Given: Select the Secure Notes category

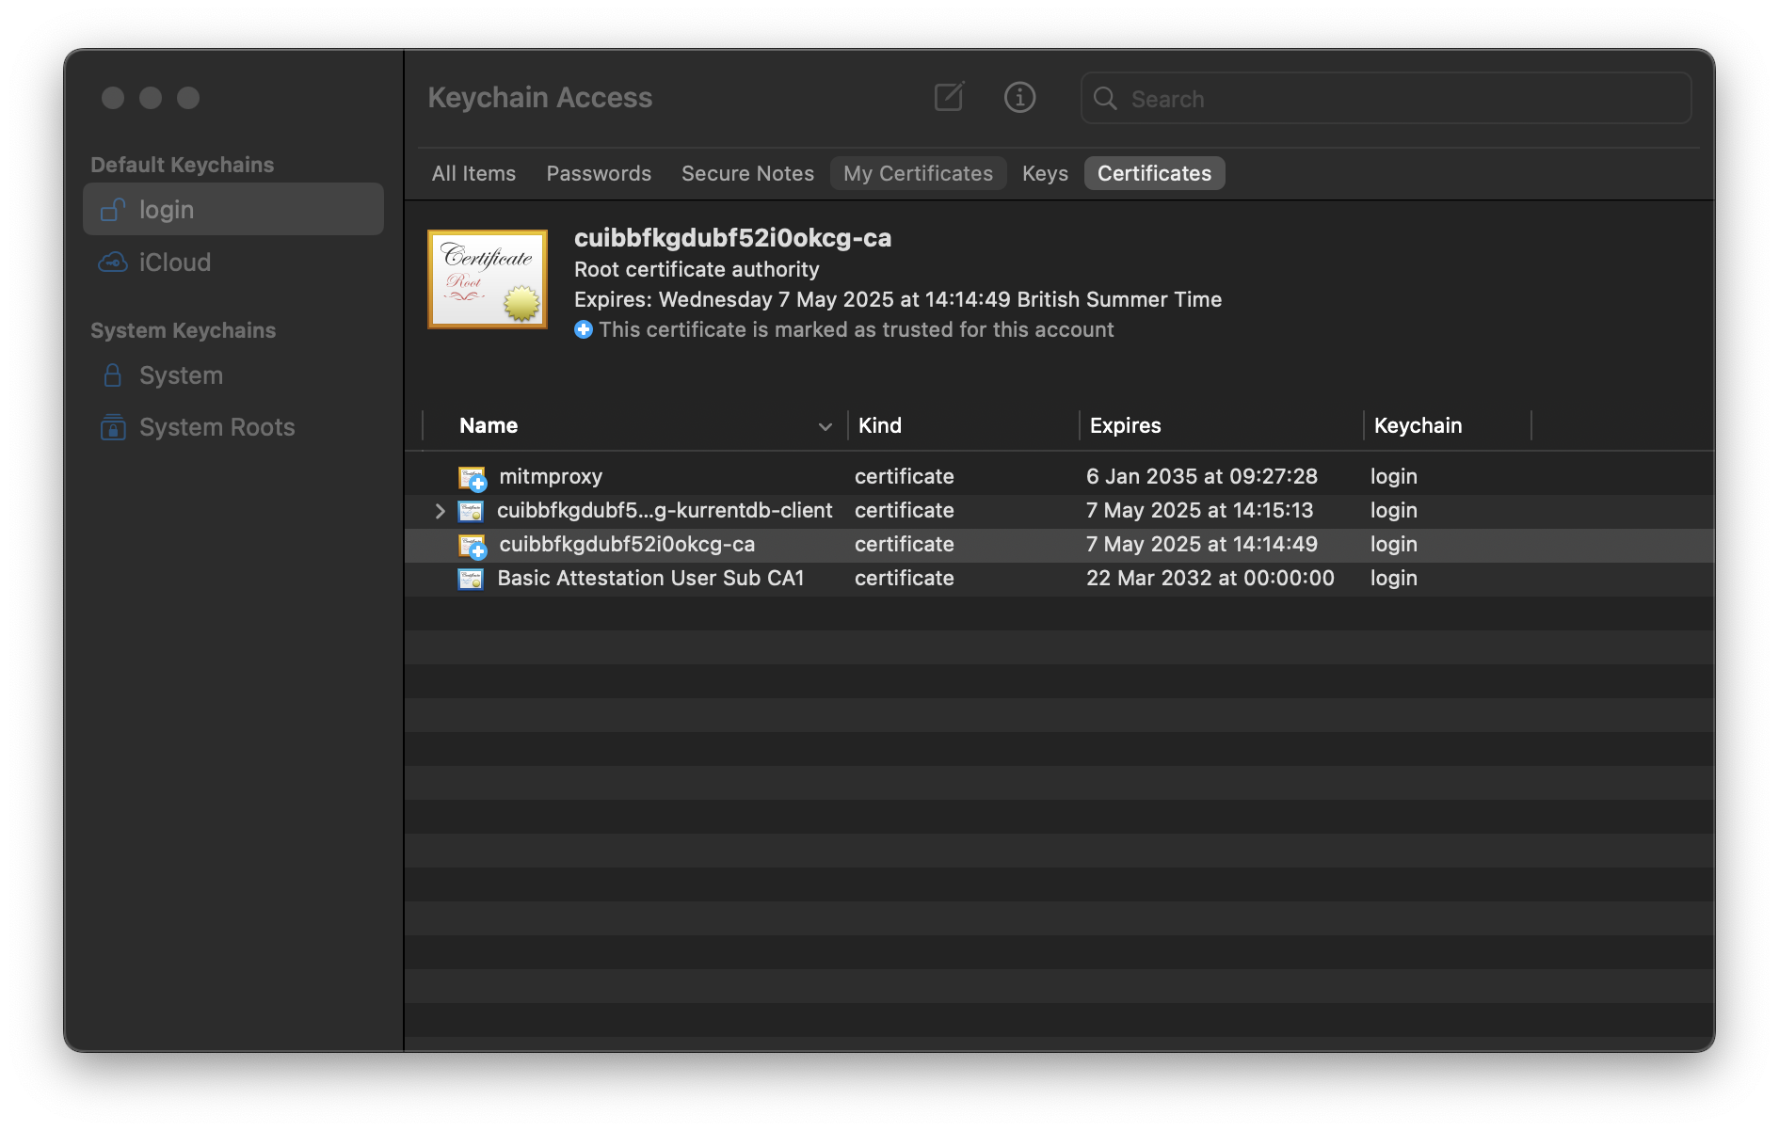Looking at the screenshot, I should (x=747, y=173).
